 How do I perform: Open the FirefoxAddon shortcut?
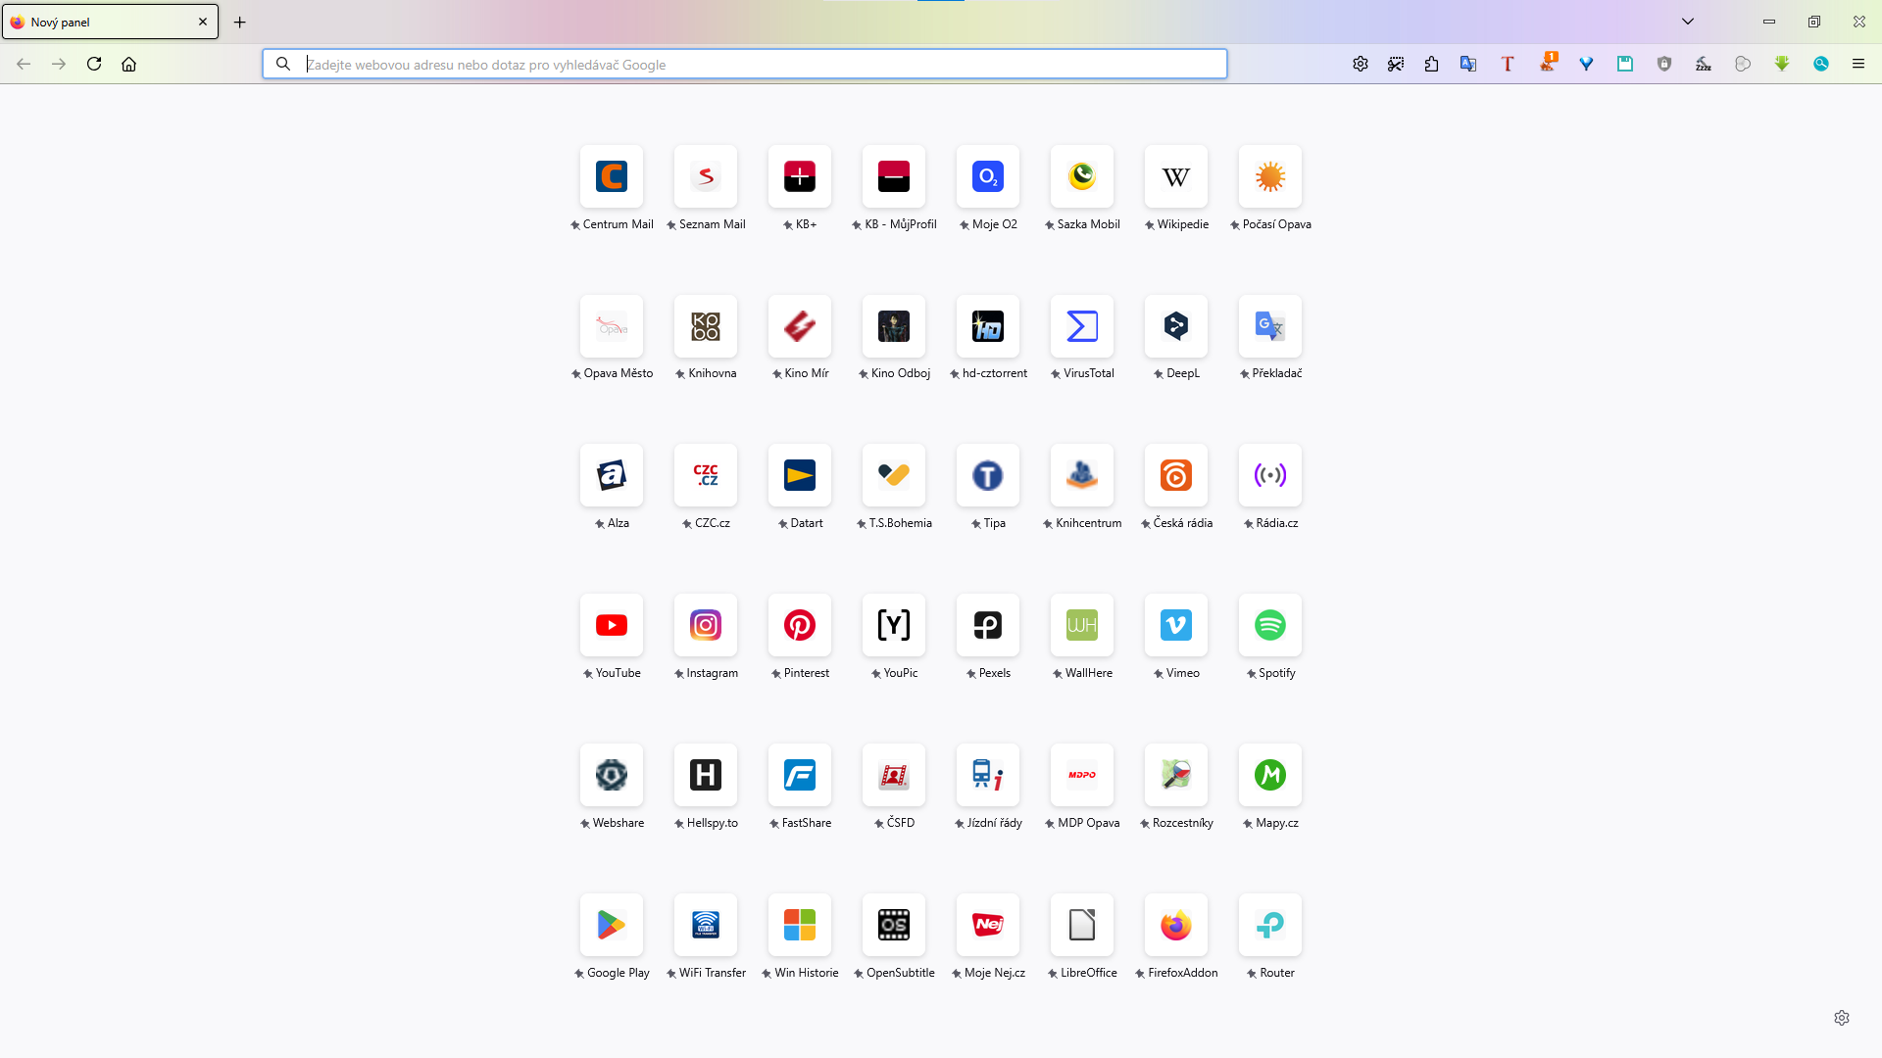click(x=1176, y=926)
